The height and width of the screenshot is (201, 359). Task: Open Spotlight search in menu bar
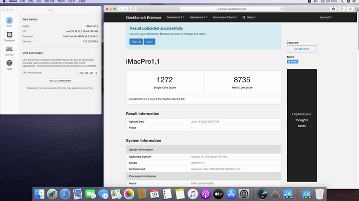(x=342, y=1)
